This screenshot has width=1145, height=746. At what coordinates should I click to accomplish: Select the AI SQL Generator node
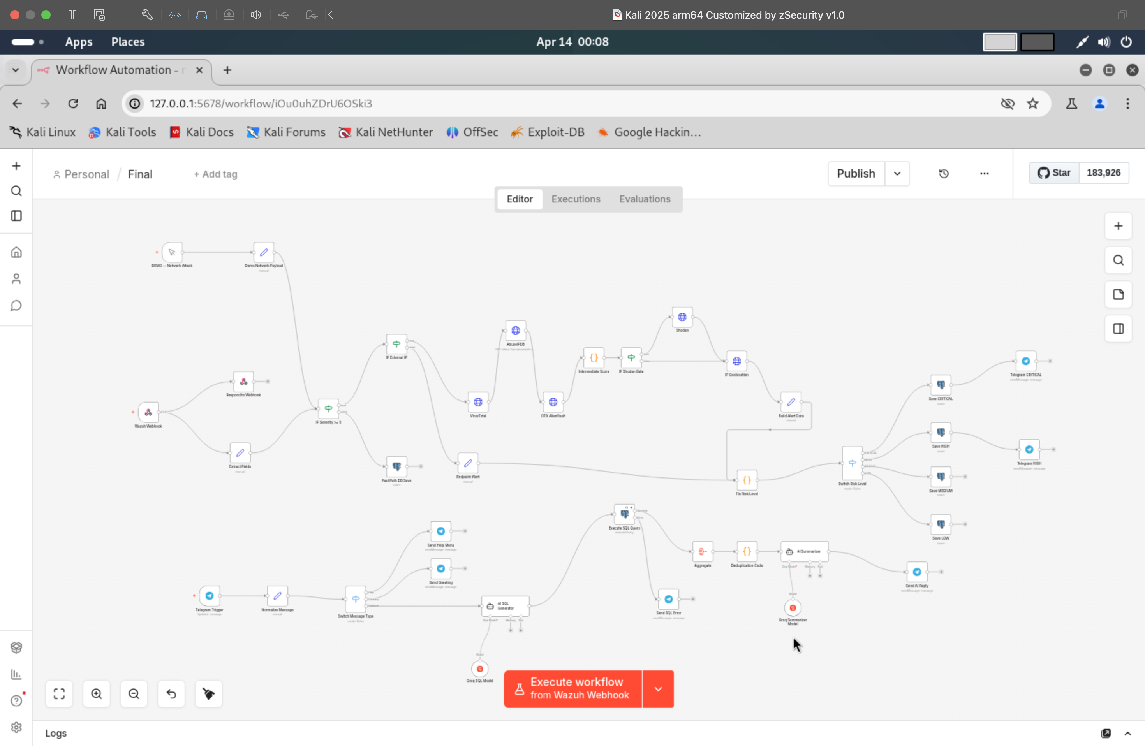[505, 606]
